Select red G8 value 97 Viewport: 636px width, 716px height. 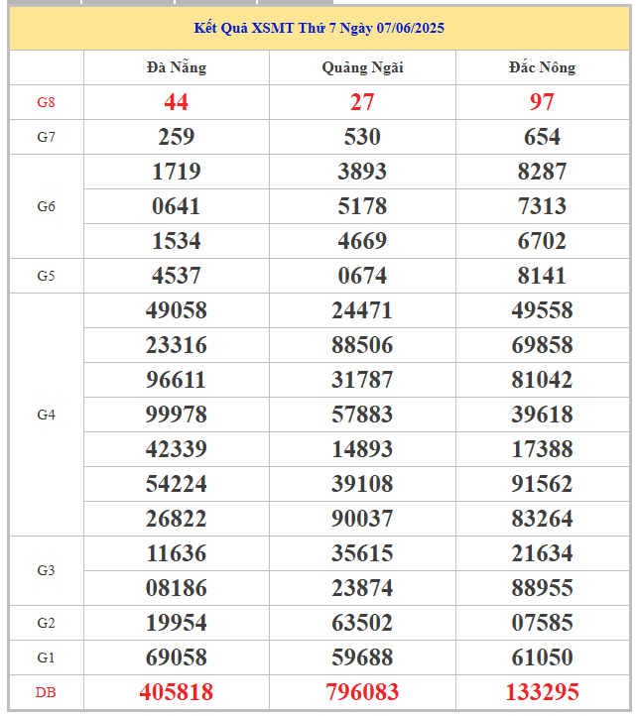[542, 102]
